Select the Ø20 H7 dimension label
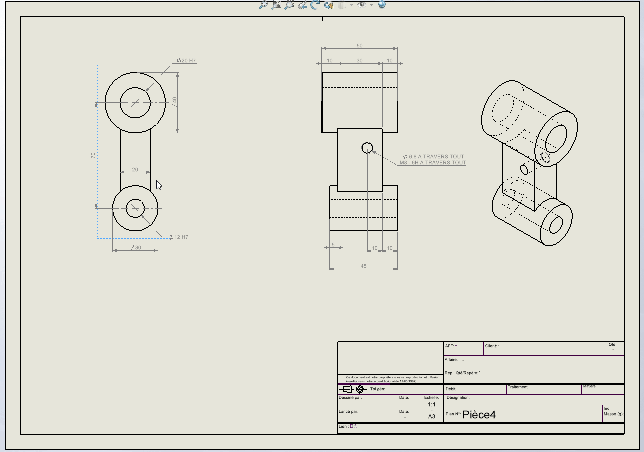The width and height of the screenshot is (644, 452). point(186,61)
